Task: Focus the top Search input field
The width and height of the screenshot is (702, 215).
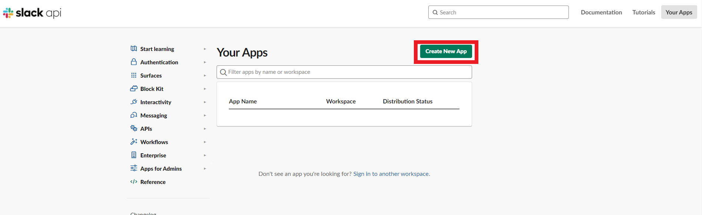Action: [x=498, y=12]
